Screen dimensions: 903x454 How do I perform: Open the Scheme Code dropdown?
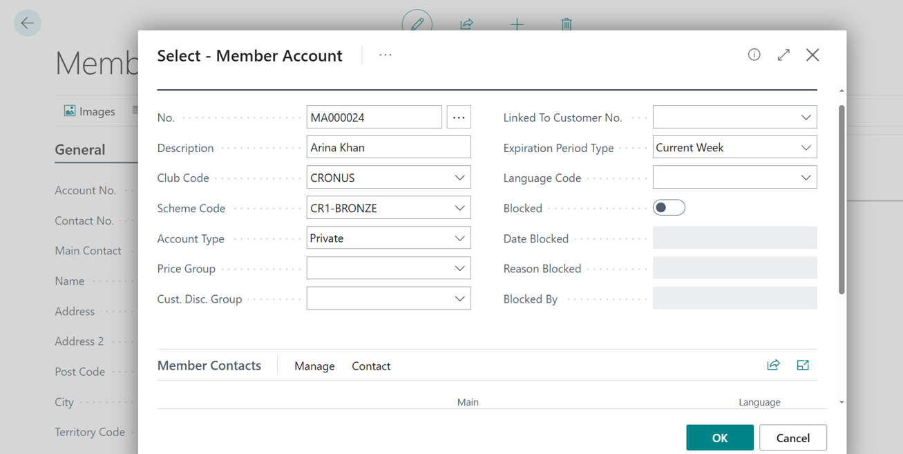pos(459,208)
